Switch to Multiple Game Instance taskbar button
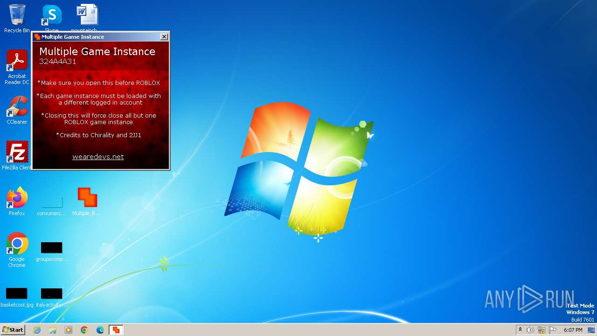Image resolution: width=597 pixels, height=336 pixels. click(116, 330)
